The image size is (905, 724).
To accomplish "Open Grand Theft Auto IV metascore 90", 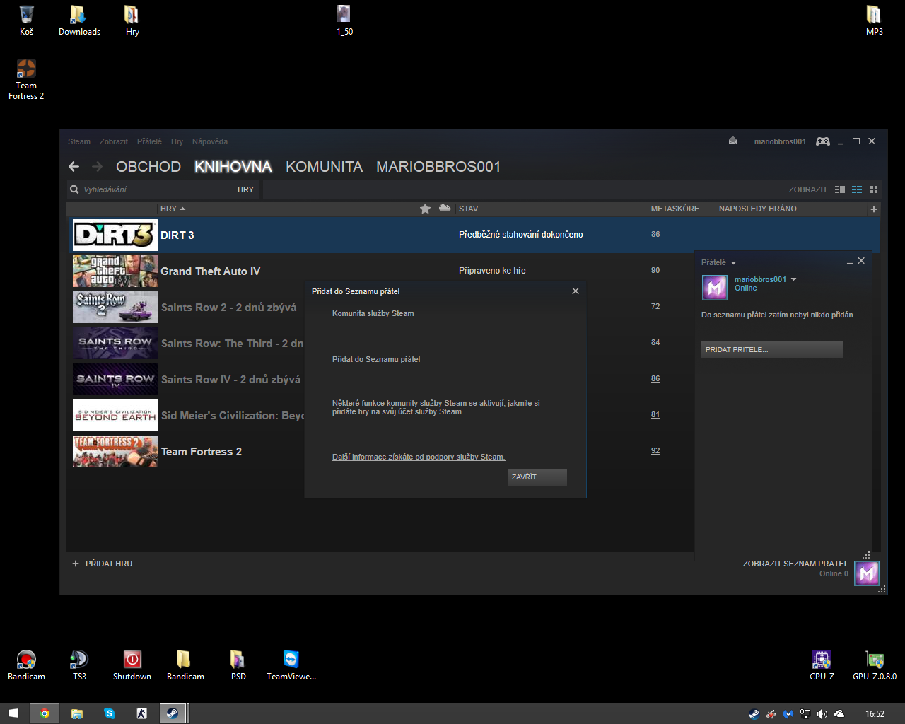I will (x=655, y=271).
